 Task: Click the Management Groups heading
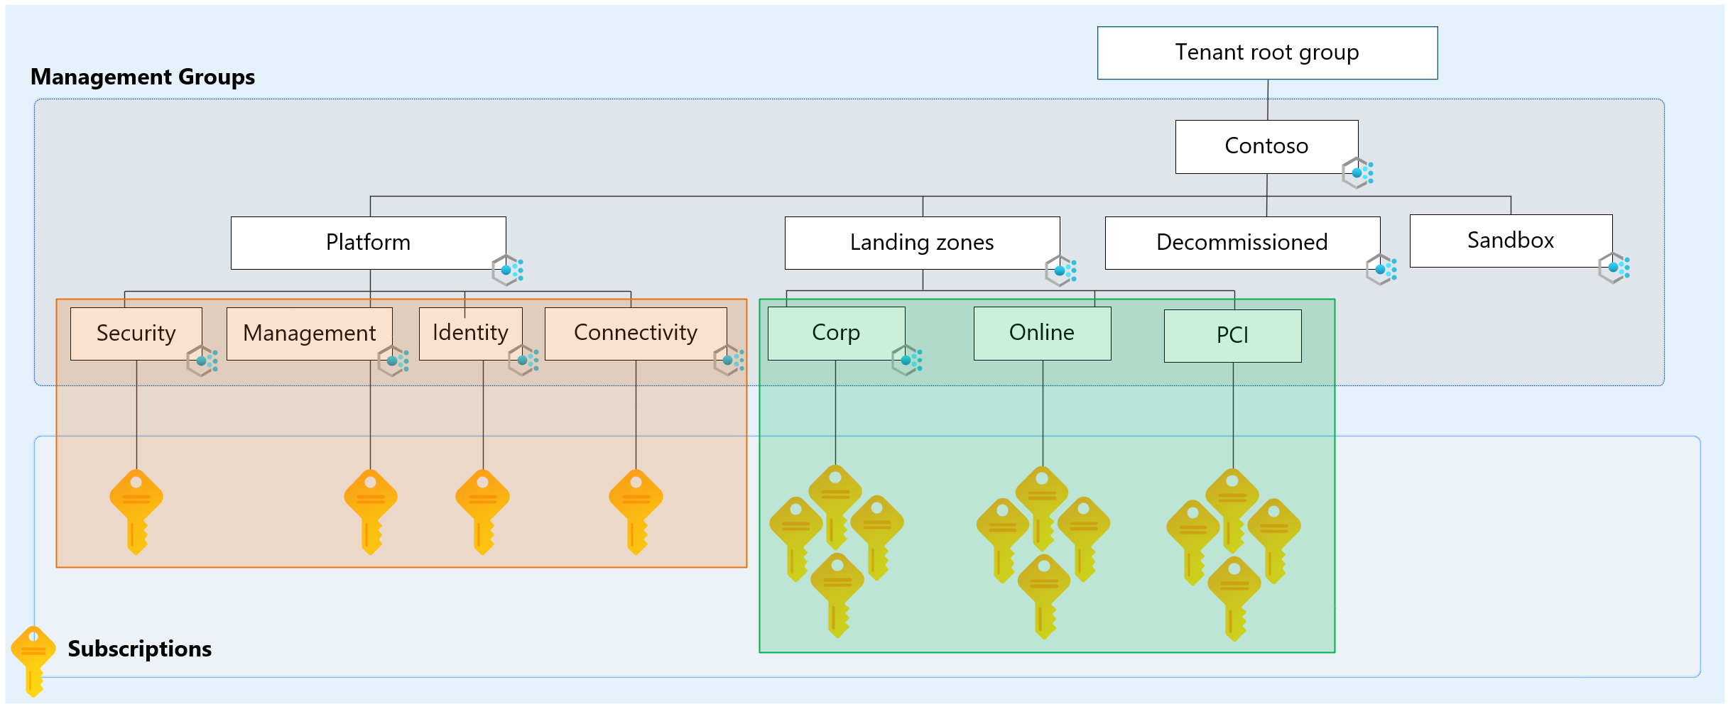point(143,77)
